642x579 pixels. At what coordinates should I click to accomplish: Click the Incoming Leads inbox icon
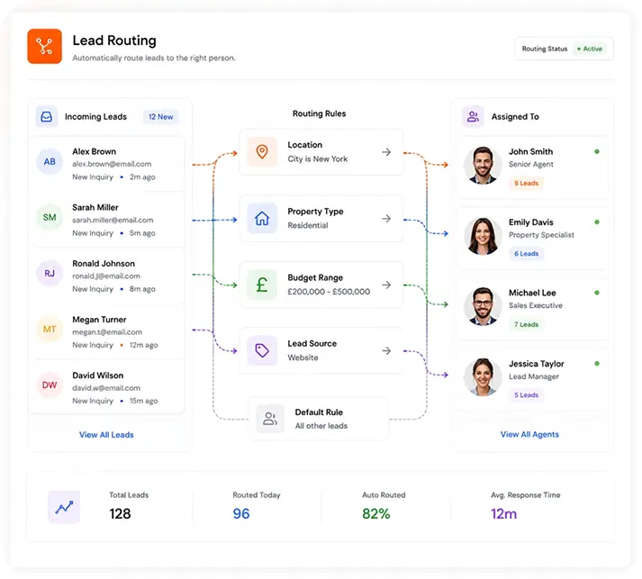click(x=46, y=117)
